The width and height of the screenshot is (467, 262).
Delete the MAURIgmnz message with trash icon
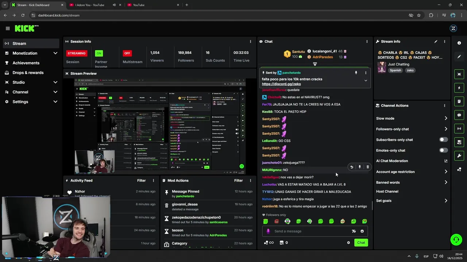click(367, 167)
